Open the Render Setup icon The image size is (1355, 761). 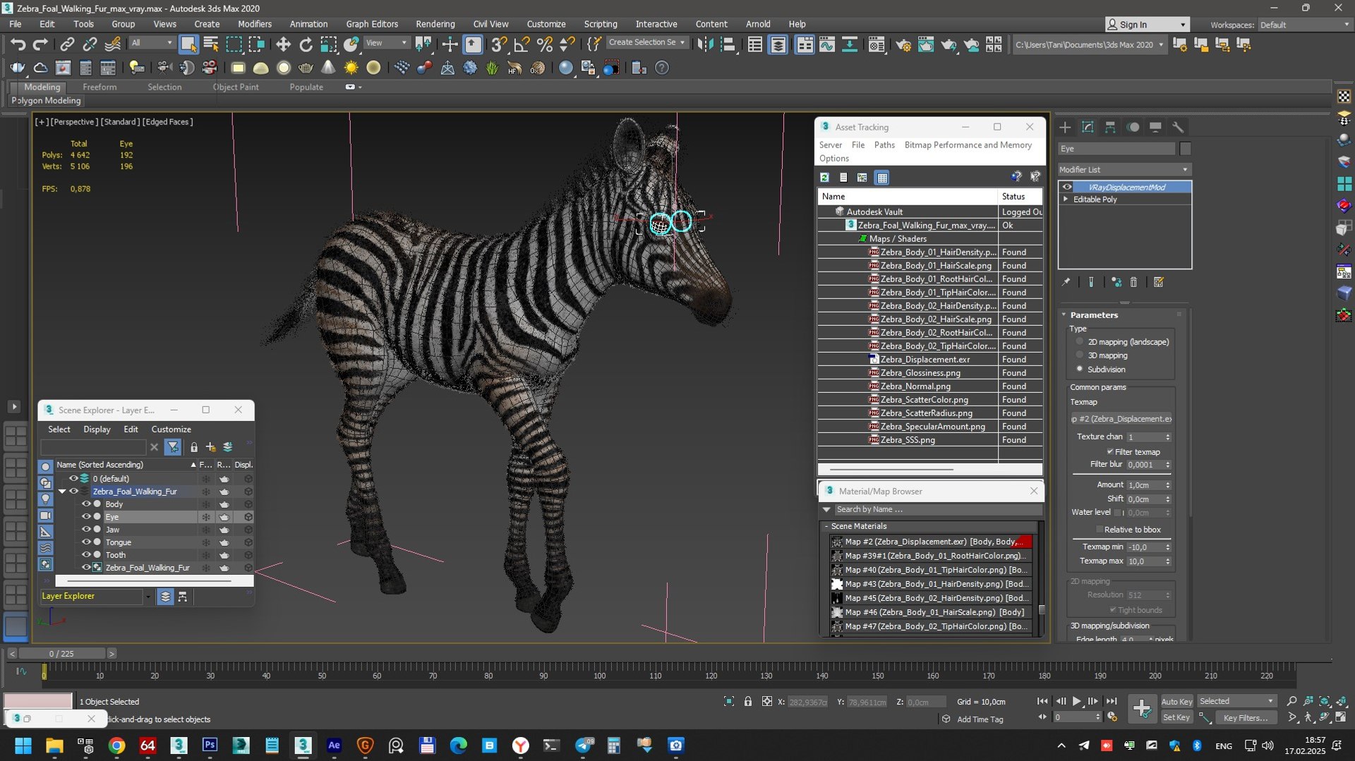click(x=903, y=44)
